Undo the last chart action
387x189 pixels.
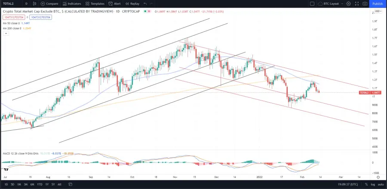pyautogui.click(x=145, y=4)
